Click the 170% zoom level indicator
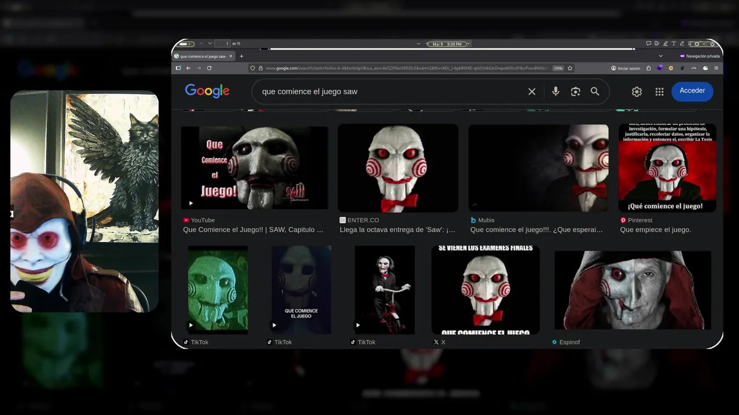 [558, 68]
